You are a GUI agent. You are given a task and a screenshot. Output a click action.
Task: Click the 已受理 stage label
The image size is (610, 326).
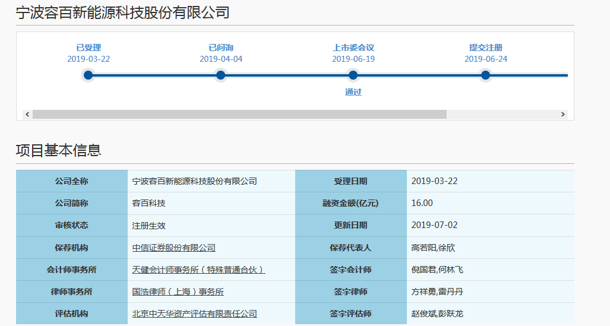click(x=89, y=48)
